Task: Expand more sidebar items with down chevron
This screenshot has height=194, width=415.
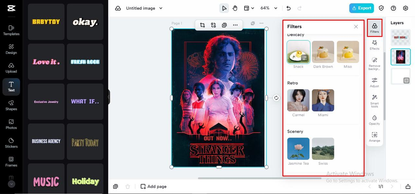Action: (11, 184)
